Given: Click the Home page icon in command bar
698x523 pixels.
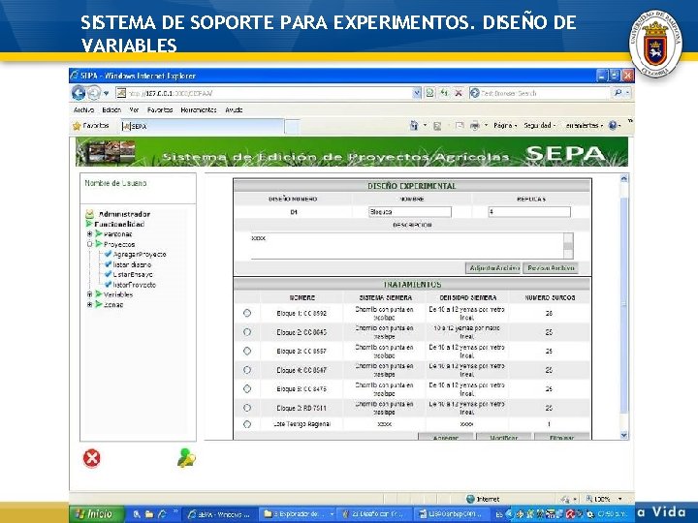Looking at the screenshot, I should [x=414, y=126].
